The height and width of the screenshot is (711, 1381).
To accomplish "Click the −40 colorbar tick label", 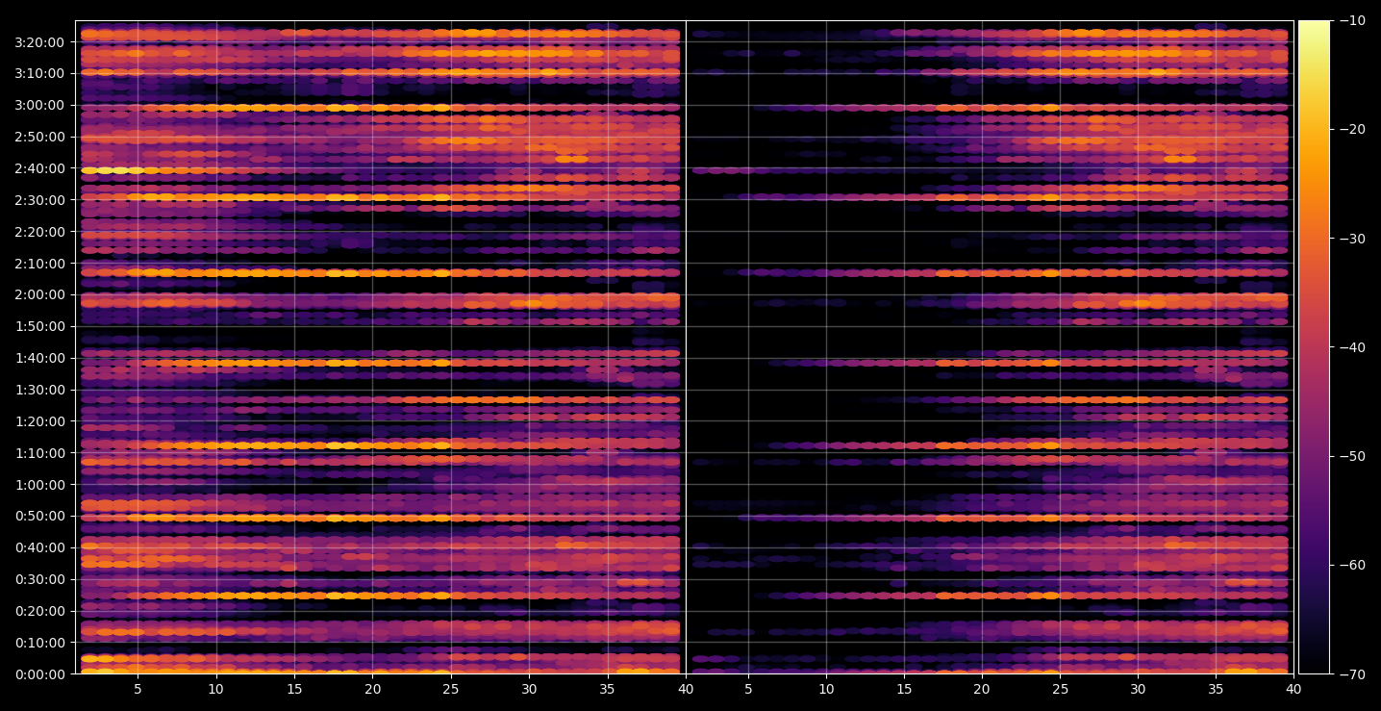I will click(1351, 347).
